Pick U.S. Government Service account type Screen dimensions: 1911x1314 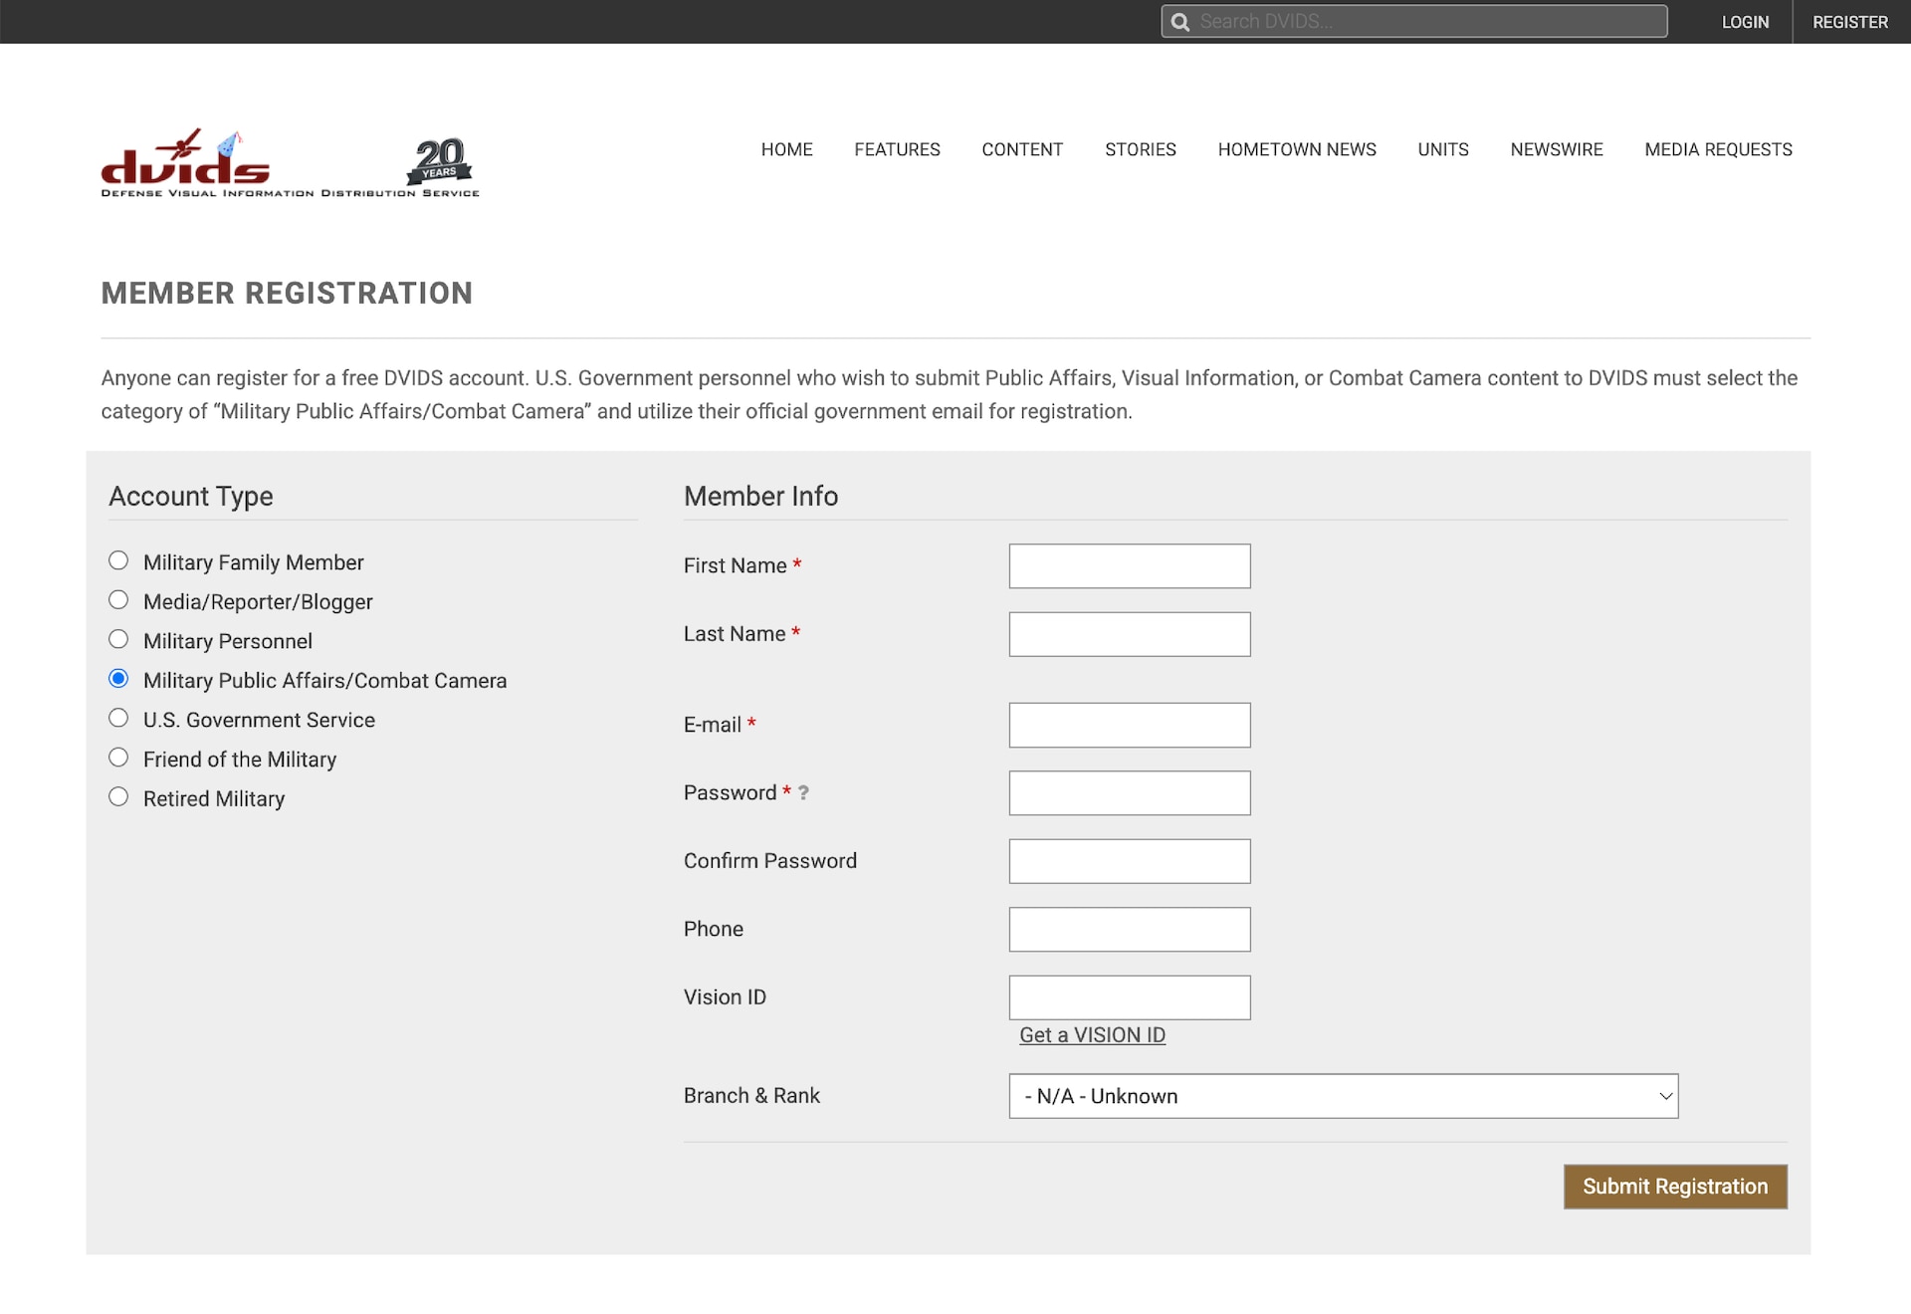coord(118,719)
